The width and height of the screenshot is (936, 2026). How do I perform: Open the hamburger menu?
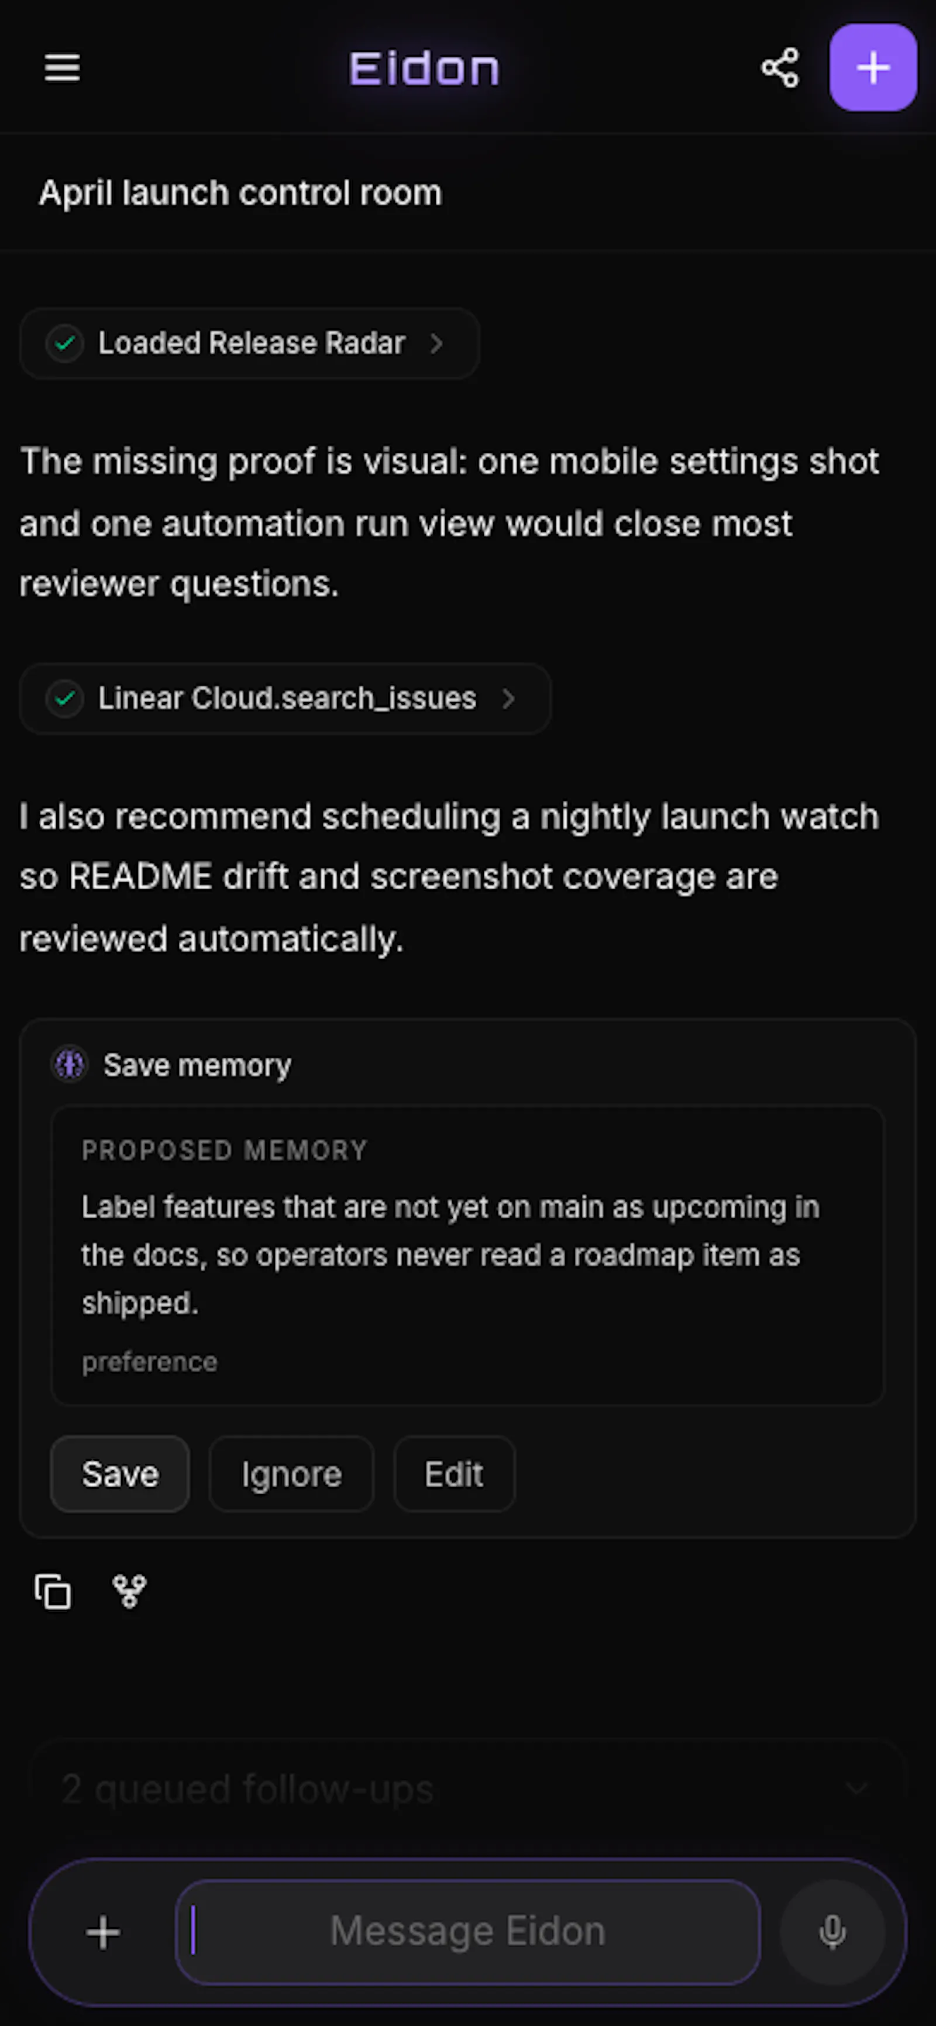62,68
